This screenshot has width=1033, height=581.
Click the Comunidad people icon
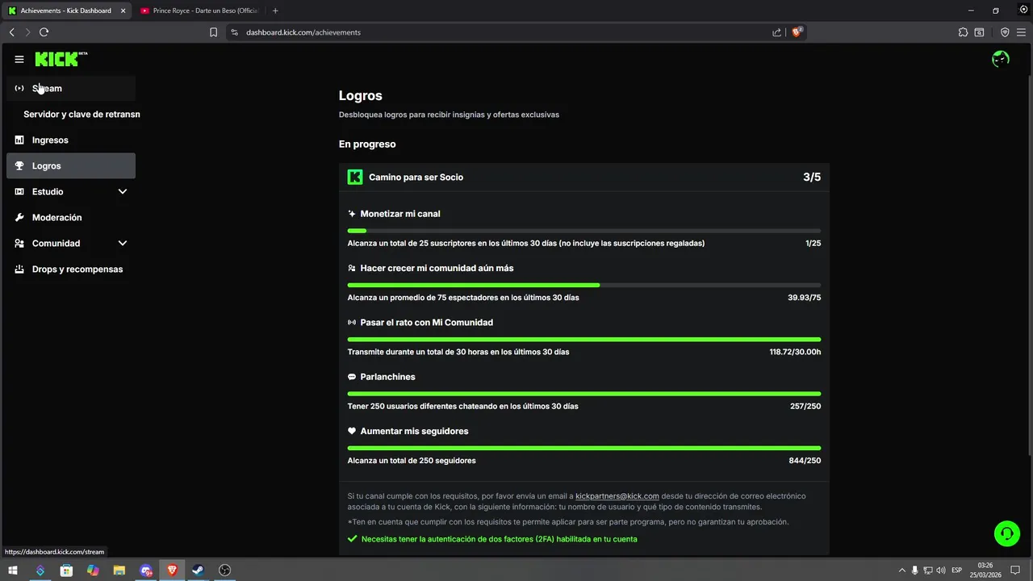19,243
